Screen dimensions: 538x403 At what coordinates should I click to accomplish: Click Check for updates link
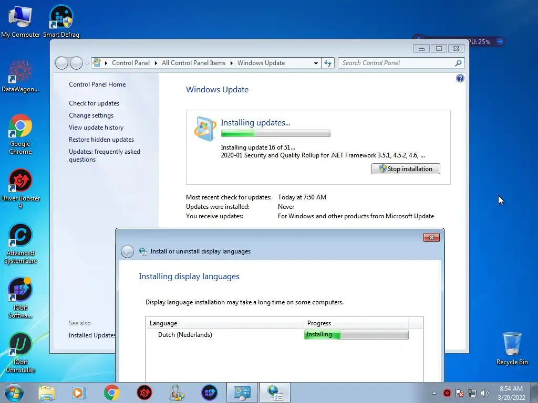(x=94, y=103)
